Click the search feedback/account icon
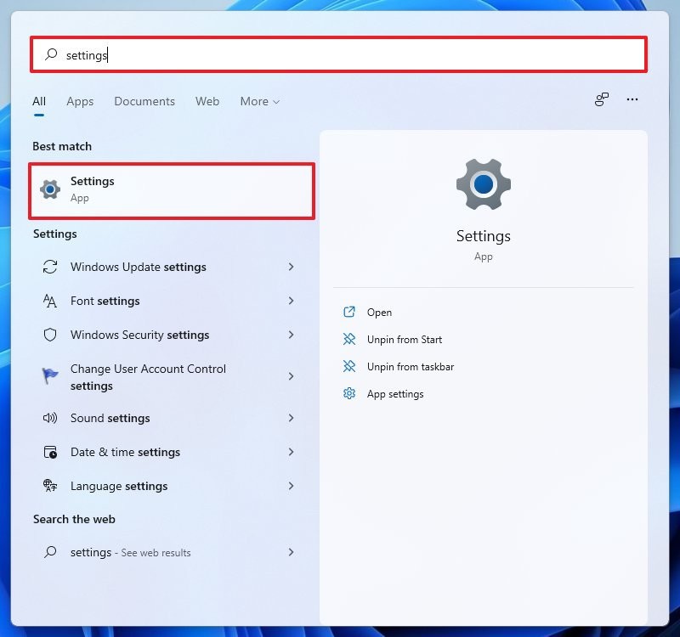Screen dimensions: 680x637 [x=602, y=99]
